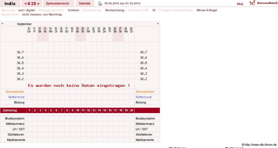Select cycle day 1 in the Zyklustag row
Screen dimensions: 278x148
click(x=29, y=110)
